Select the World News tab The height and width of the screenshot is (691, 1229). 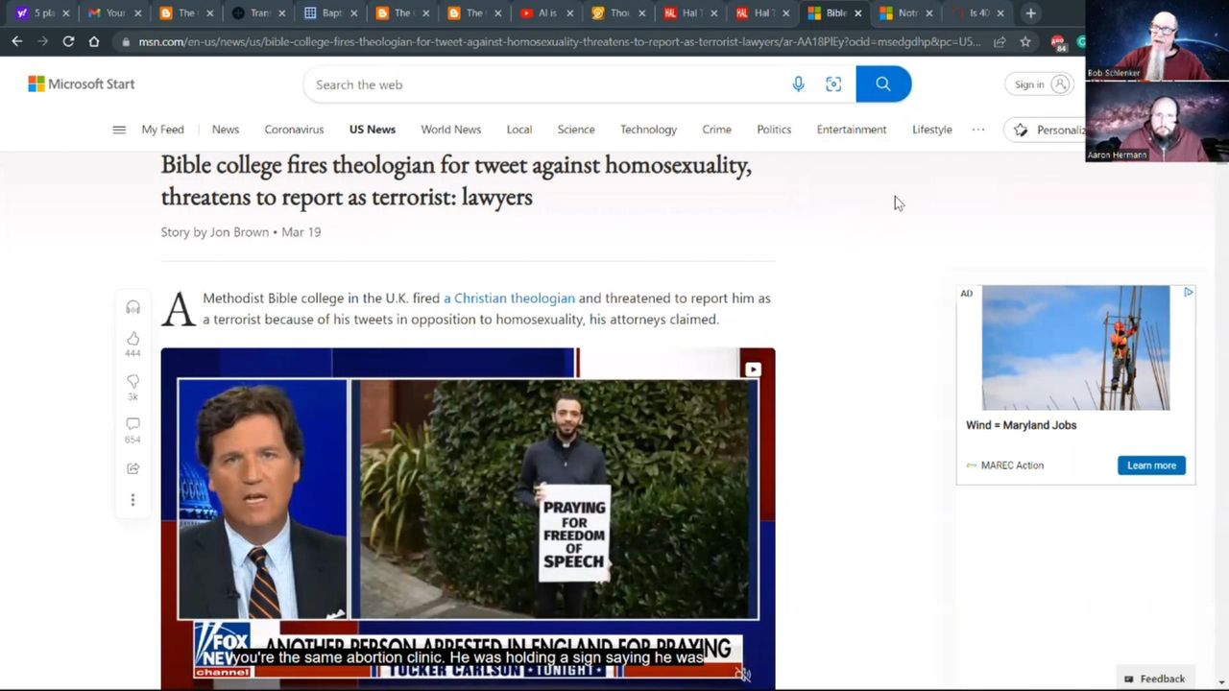[x=450, y=130]
